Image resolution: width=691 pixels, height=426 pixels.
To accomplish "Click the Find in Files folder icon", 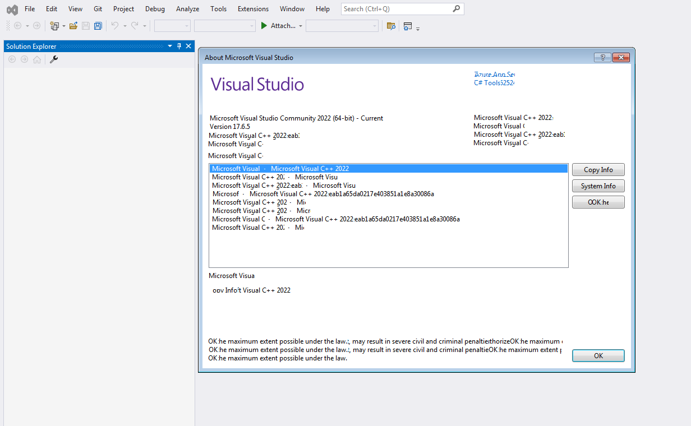I will point(391,26).
